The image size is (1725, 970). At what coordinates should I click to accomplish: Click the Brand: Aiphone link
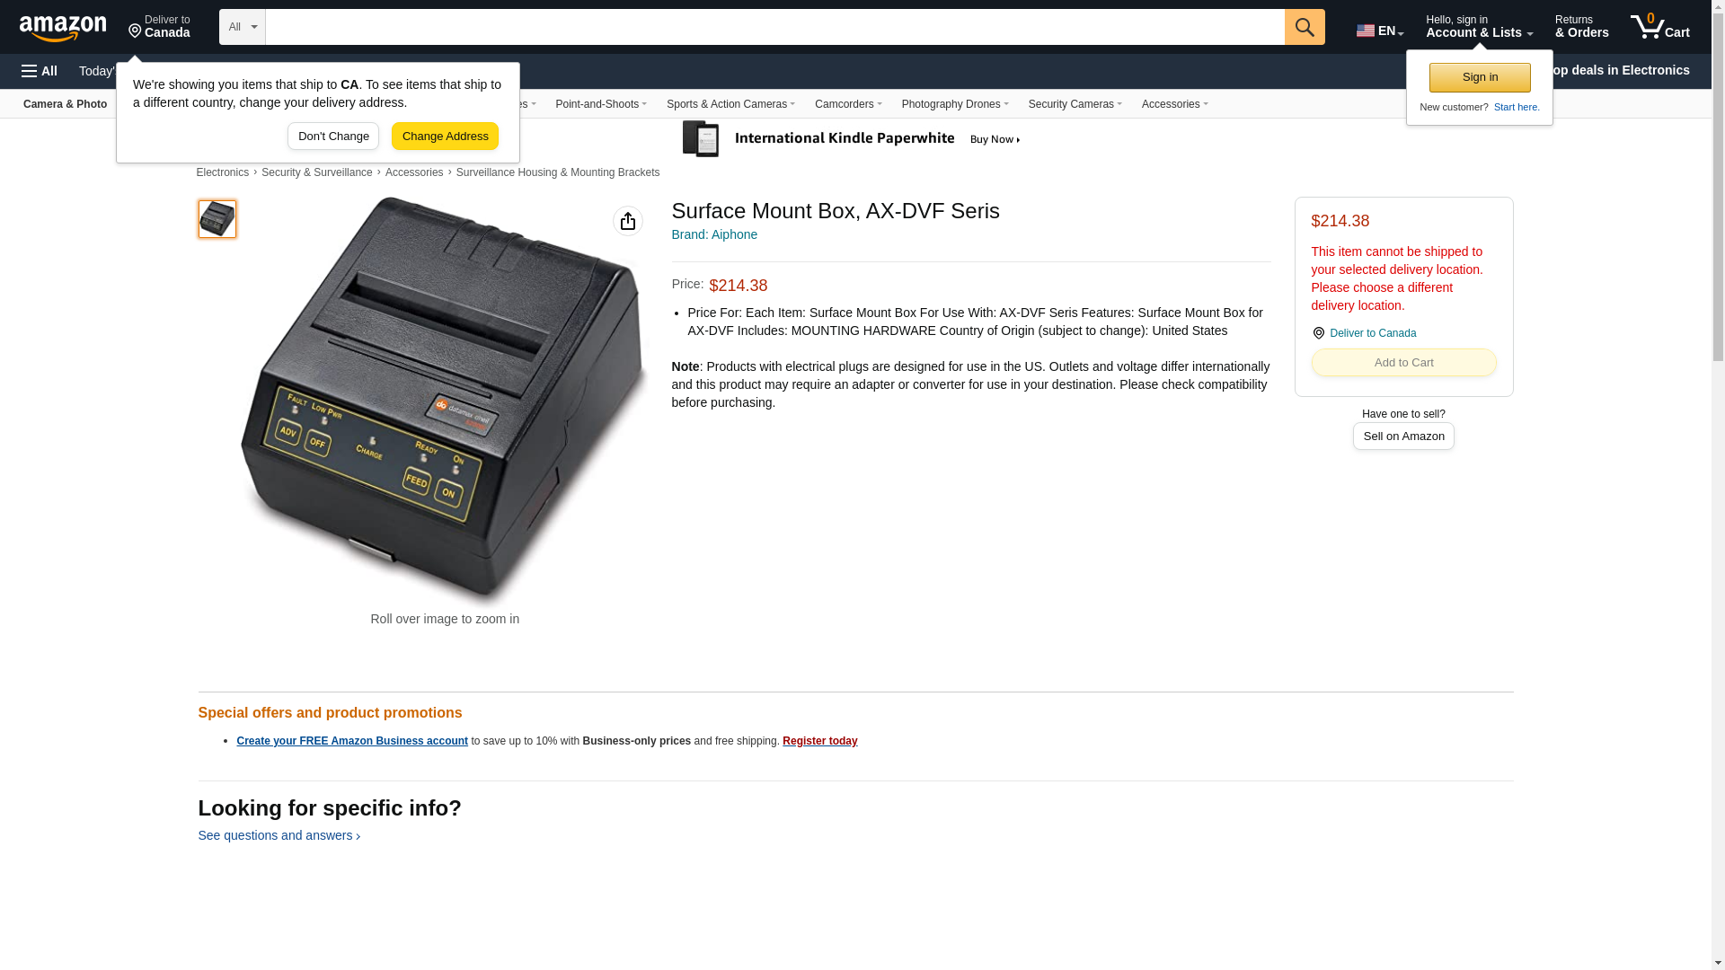(714, 234)
